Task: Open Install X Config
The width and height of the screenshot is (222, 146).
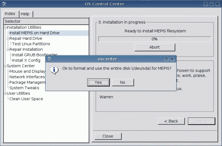Action: click(26, 61)
